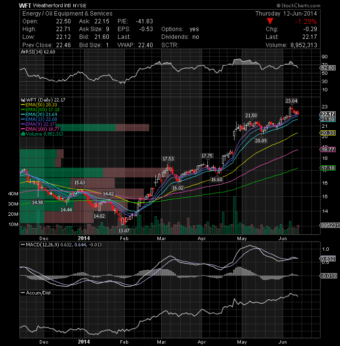Image resolution: width=340 pixels, height=346 pixels.
Task: Click the 13.07 February low annotation
Action: click(124, 231)
